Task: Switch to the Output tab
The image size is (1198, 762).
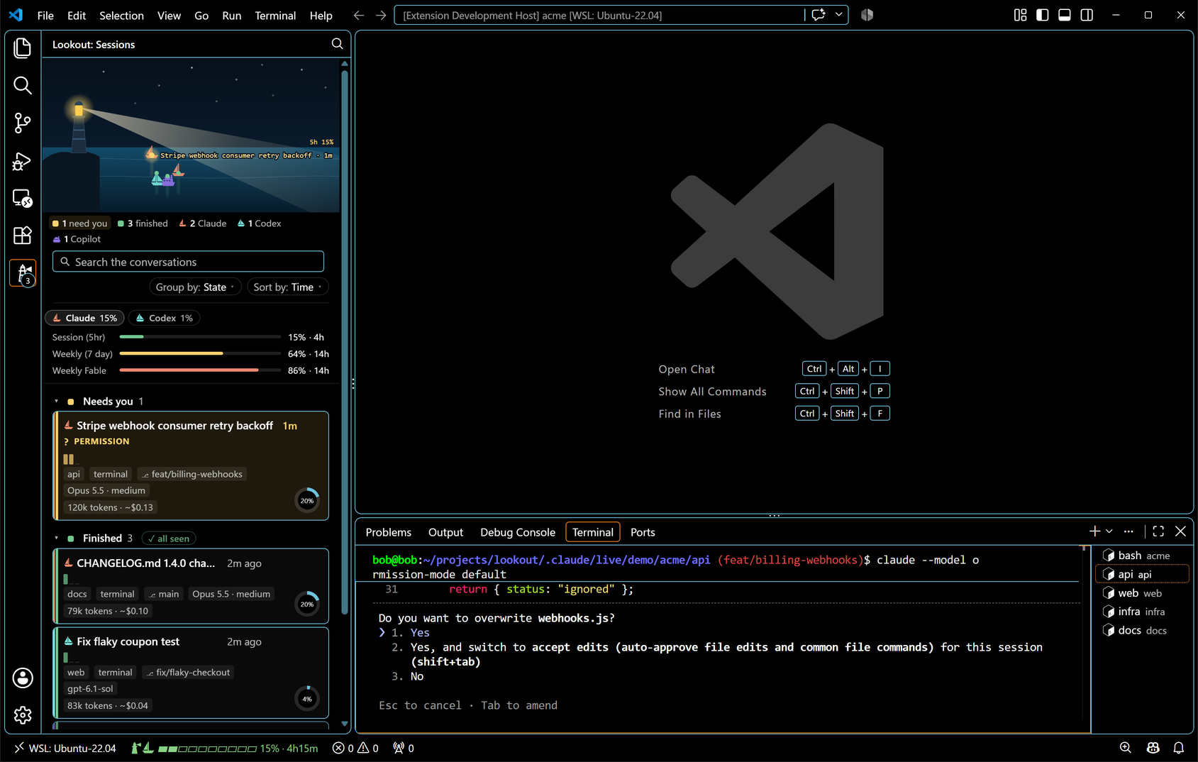Action: (x=445, y=532)
